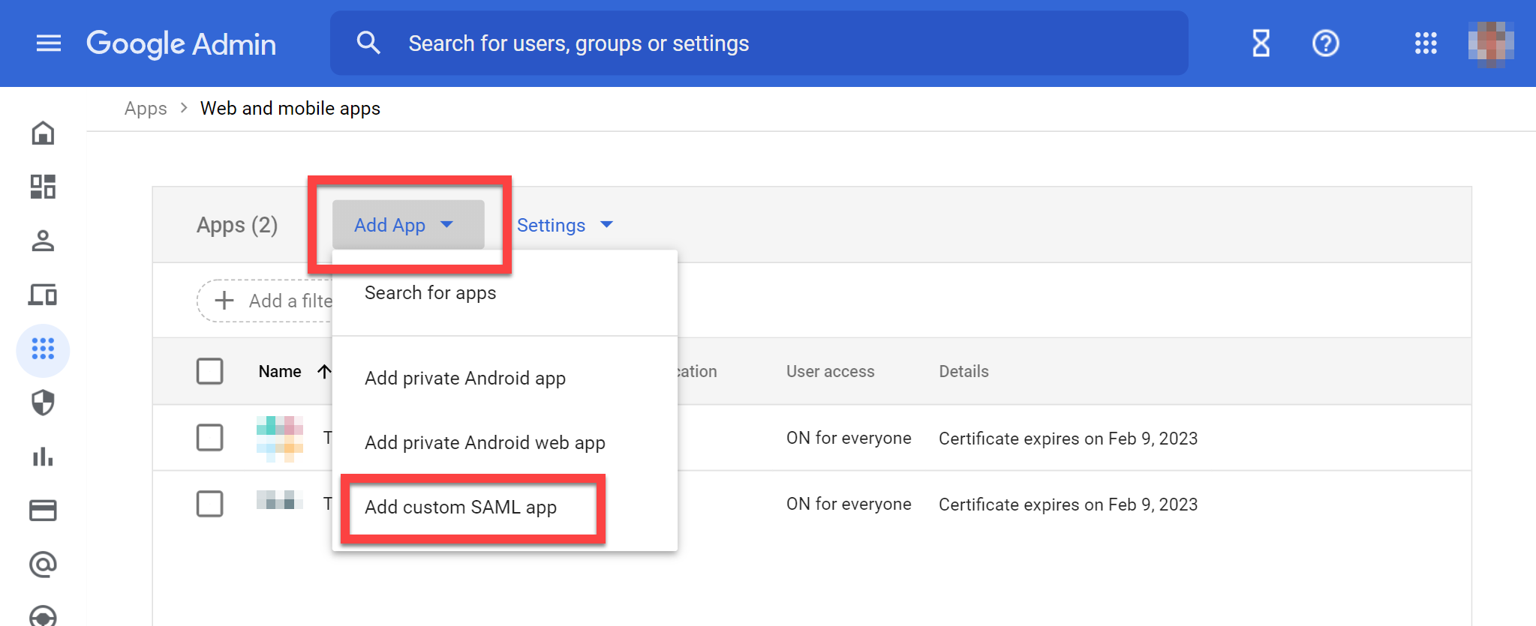Screen dimensions: 1536x626
Task: Open the hourglass tasks icon
Action: [x=1261, y=43]
